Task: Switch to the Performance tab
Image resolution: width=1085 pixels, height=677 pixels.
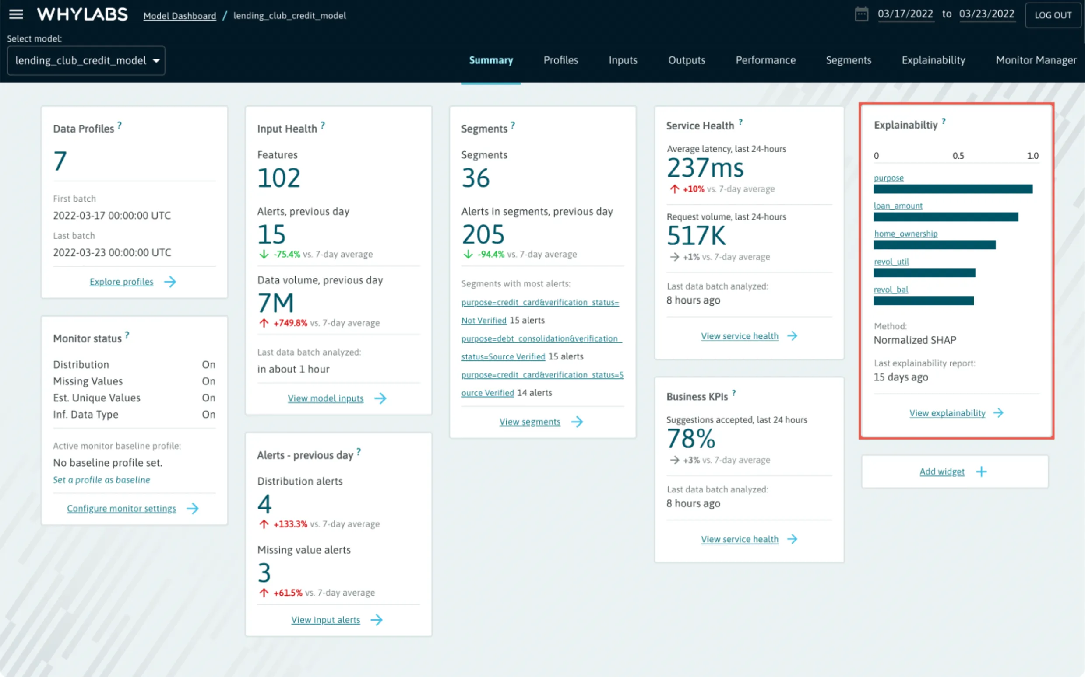Action: [765, 60]
